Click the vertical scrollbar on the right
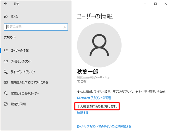Viewport: 171px width, 131px height. tap(170, 57)
